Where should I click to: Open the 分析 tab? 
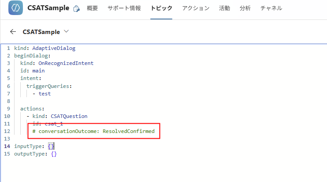[245, 8]
